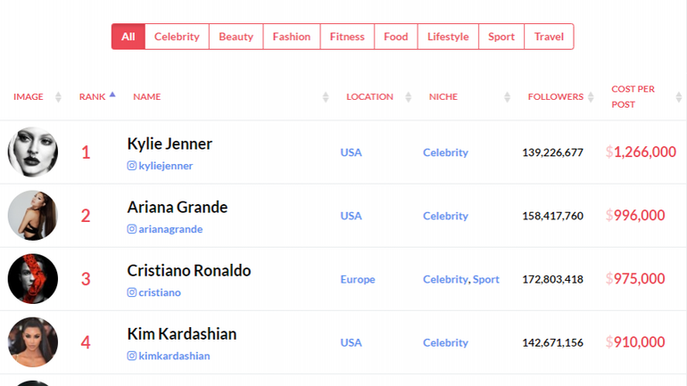Open the Beauty category tab
Viewport: 687px width, 386px height.
point(236,37)
